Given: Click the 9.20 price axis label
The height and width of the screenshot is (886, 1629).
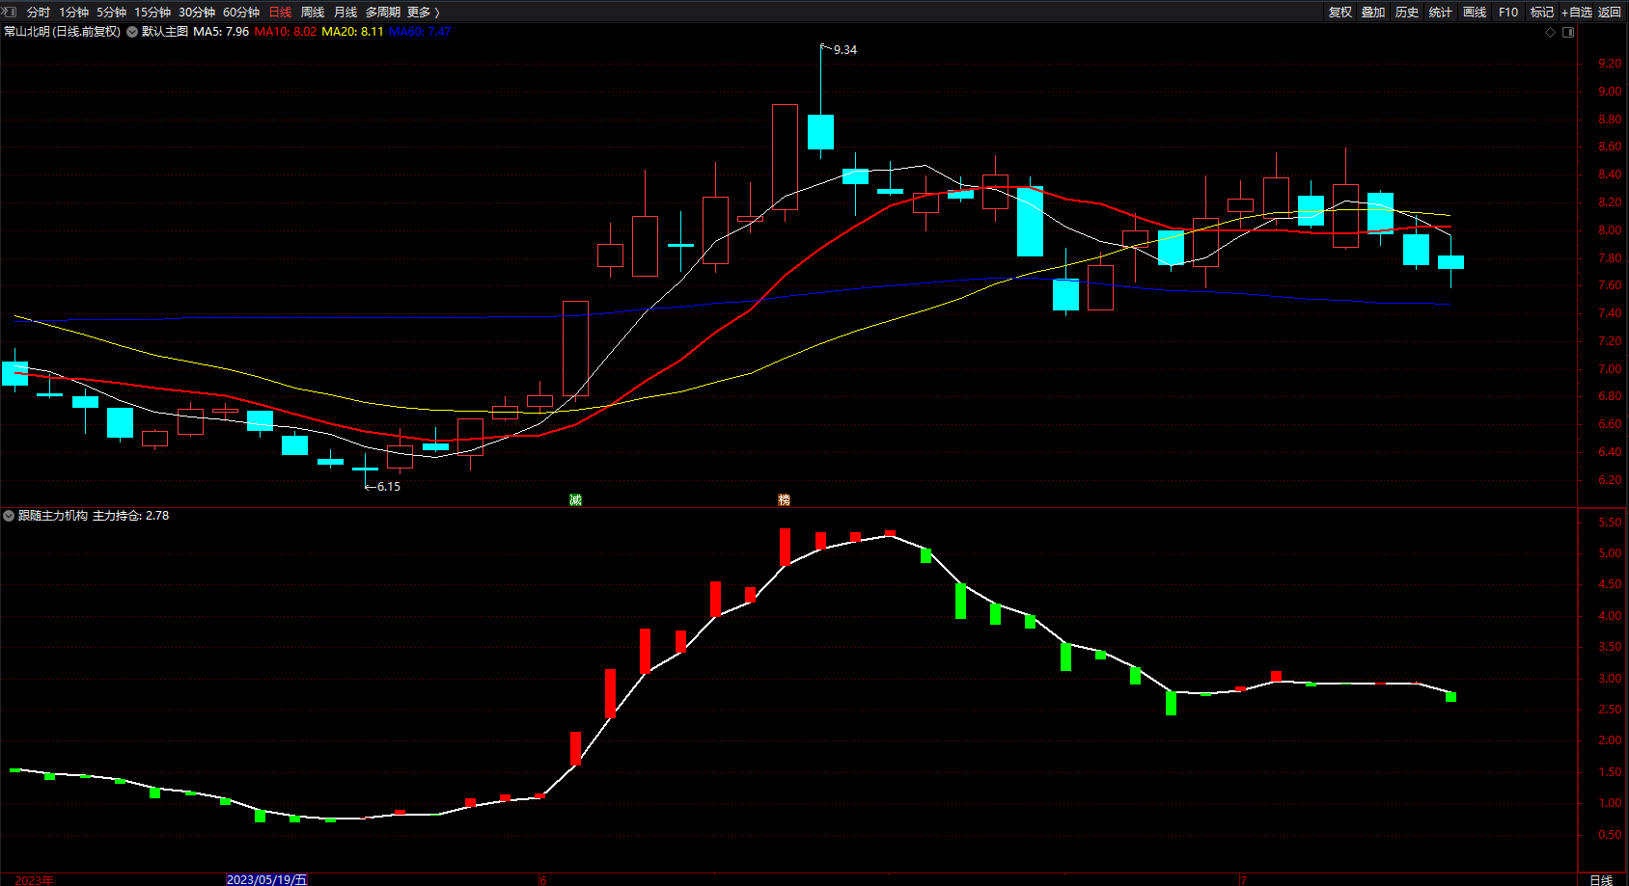Looking at the screenshot, I should click(x=1610, y=64).
